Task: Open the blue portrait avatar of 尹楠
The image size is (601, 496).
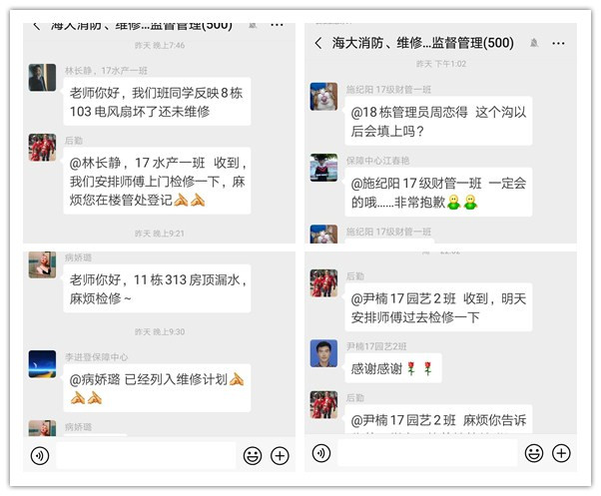Action: click(323, 353)
